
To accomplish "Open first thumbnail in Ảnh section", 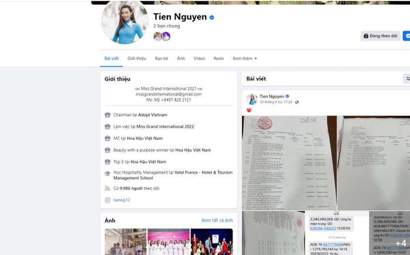I will click(x=125, y=242).
